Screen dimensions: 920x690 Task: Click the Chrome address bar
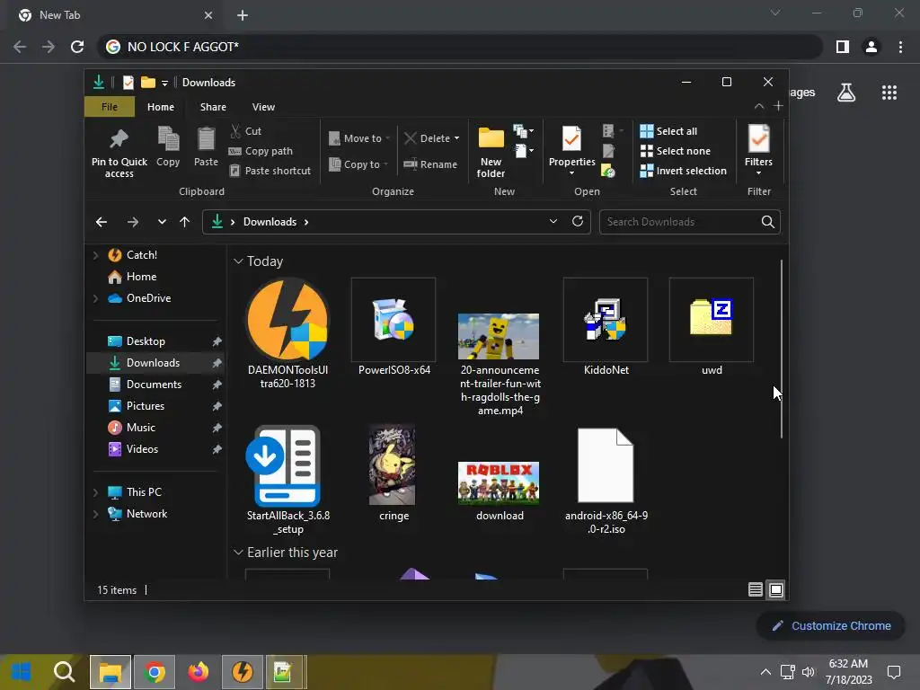click(x=461, y=47)
